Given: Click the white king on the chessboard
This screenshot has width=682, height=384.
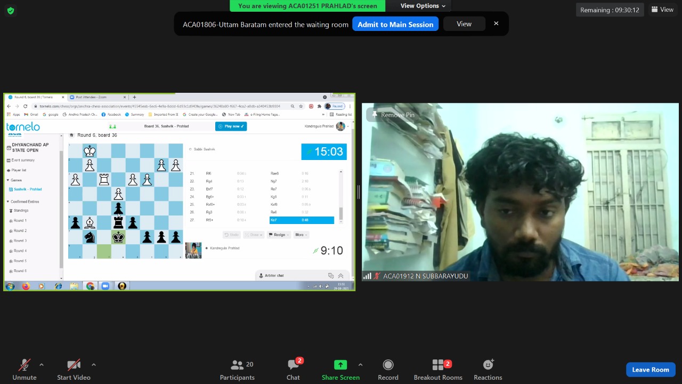Looking at the screenshot, I should (90, 151).
